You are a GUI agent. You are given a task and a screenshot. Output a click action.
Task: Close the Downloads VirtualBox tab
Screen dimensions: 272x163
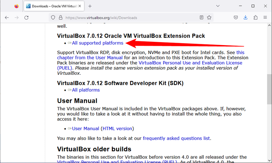pos(80,6)
